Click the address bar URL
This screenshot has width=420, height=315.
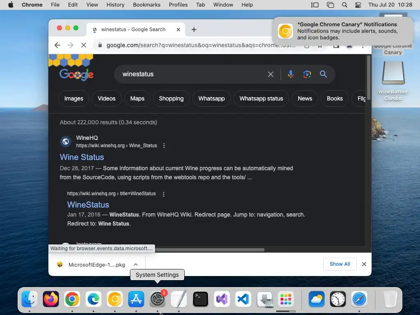coord(201,45)
